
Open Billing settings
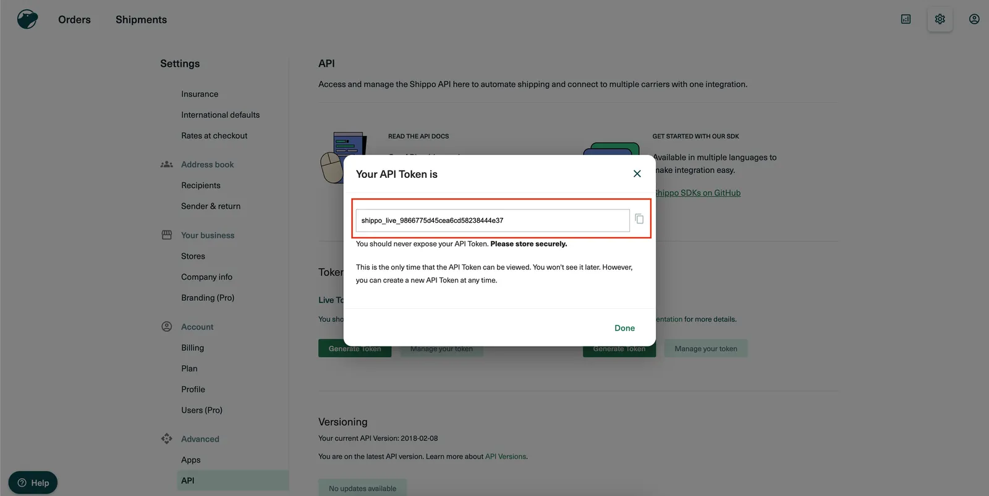tap(192, 348)
